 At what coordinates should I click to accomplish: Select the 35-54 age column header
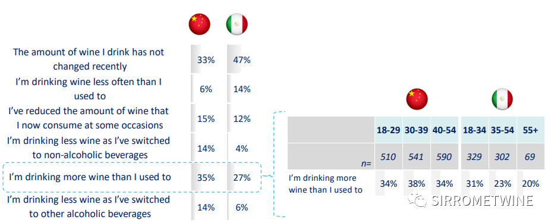[x=502, y=130]
